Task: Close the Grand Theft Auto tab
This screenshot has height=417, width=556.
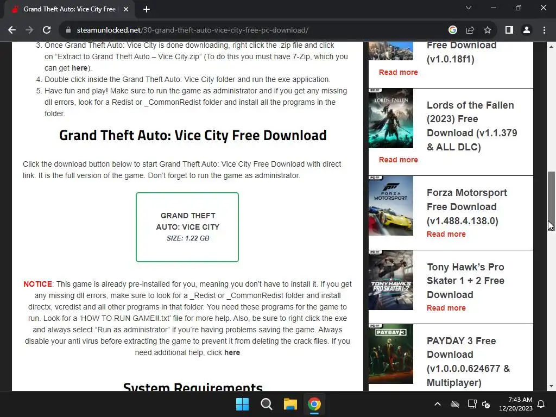Action: (126, 9)
